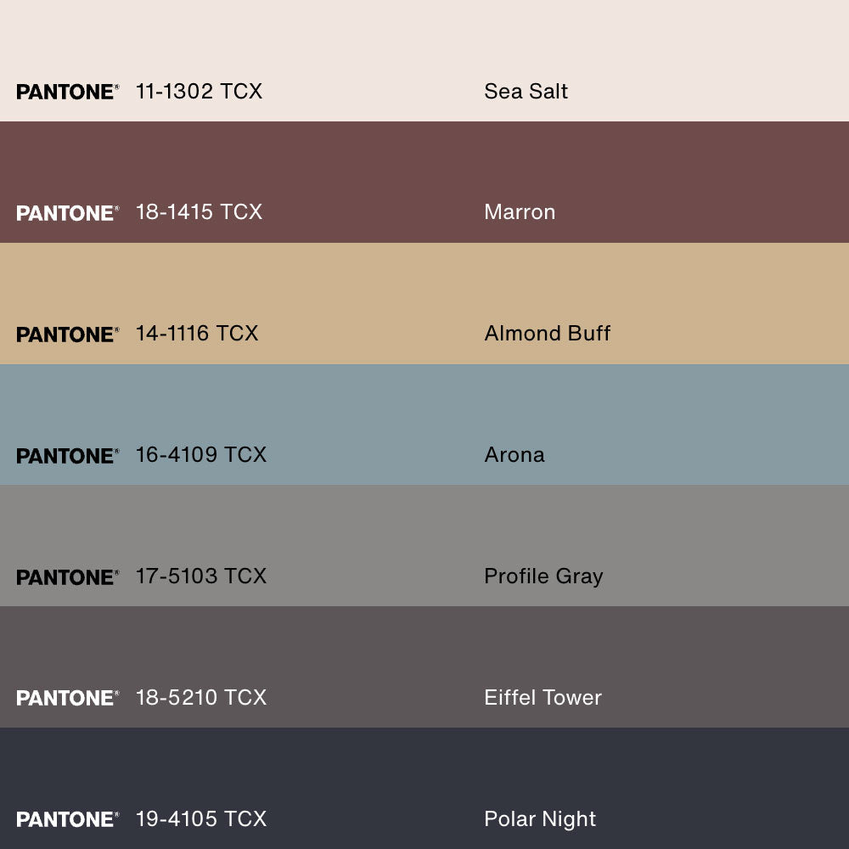Select the Eiffel Tower name label
The image size is (849, 849).
click(543, 698)
